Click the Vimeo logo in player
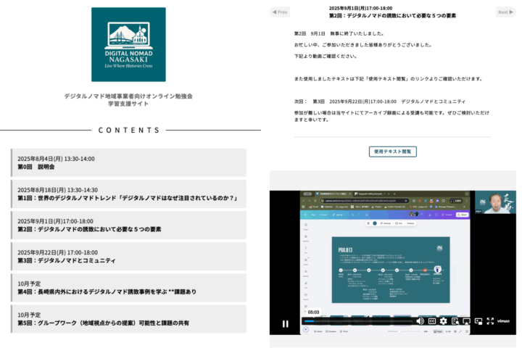 pyautogui.click(x=504, y=321)
